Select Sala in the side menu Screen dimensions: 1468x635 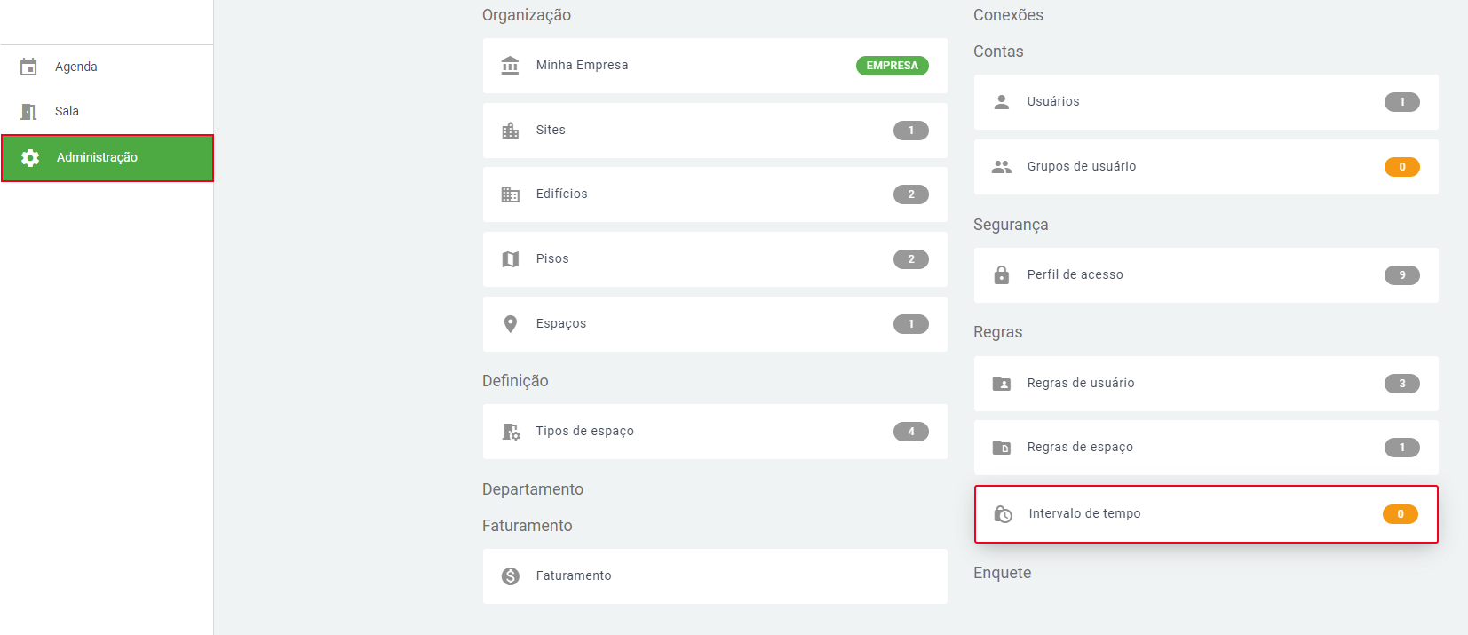click(67, 111)
